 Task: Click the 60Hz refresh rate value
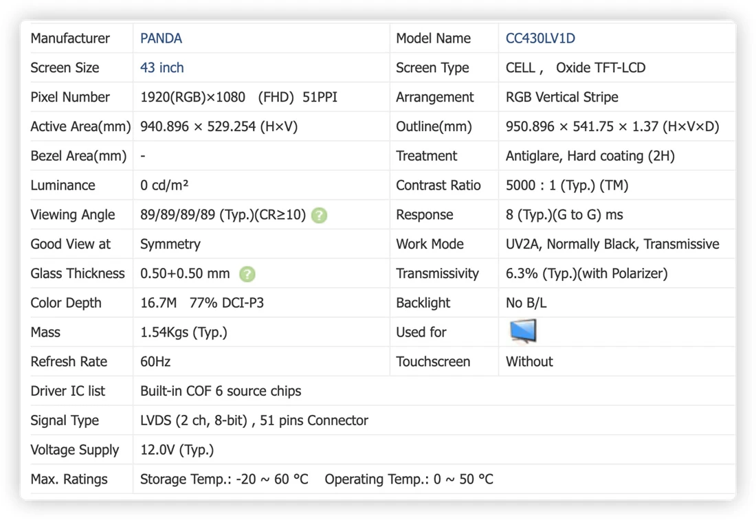tap(155, 362)
